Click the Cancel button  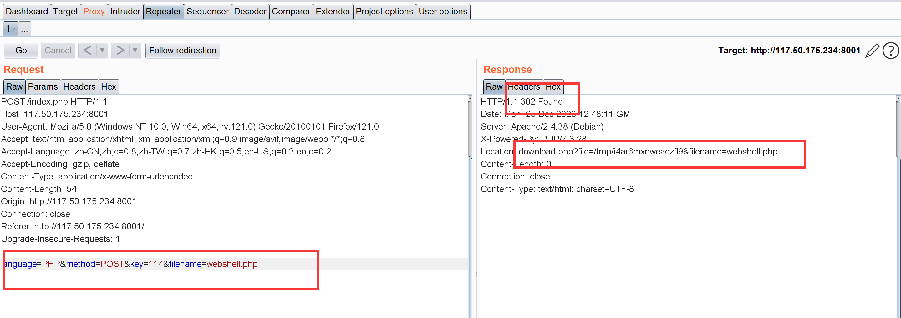58,51
